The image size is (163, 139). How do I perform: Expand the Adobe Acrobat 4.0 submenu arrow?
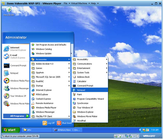coord(69,64)
